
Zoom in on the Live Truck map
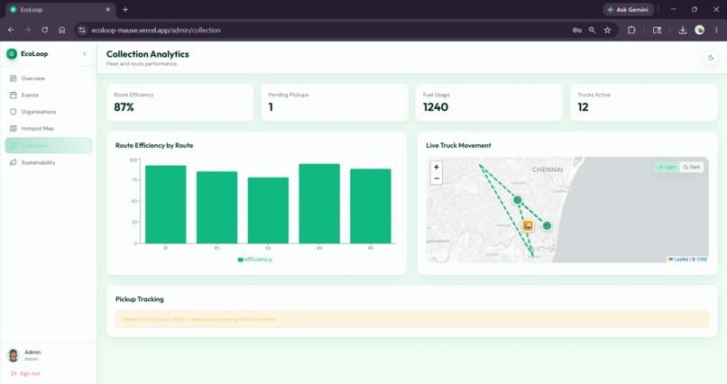coord(437,167)
